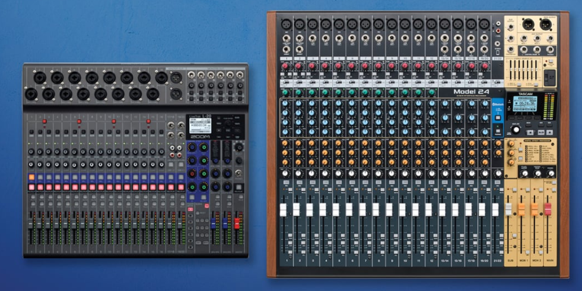The width and height of the screenshot is (582, 291).
Task: Click the 'MAIN' label under the red fader
Action: 549,260
